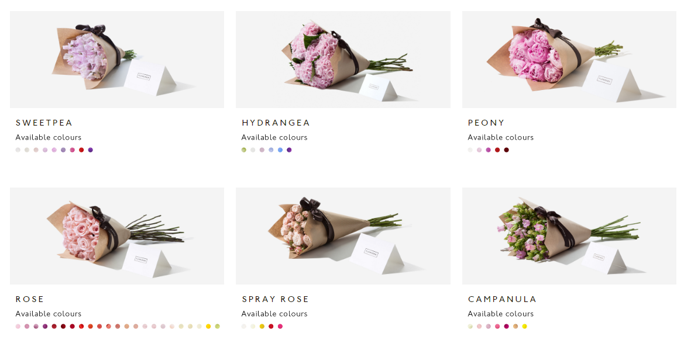The height and width of the screenshot is (340, 684).
Task: Open the Peony bouquet image
Action: pos(569,60)
